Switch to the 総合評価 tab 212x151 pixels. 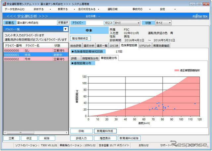(76, 46)
